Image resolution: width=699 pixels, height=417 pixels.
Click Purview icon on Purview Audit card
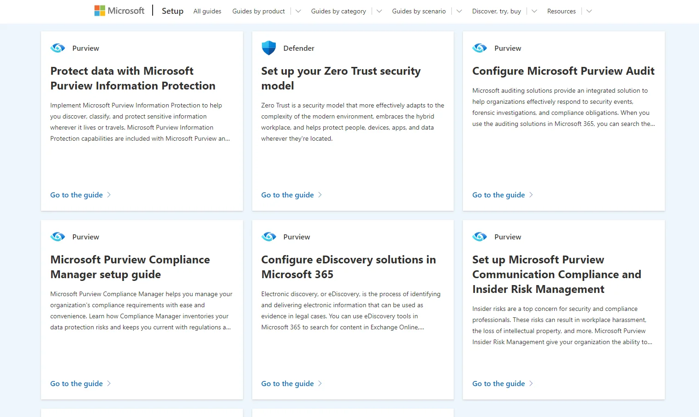click(480, 48)
